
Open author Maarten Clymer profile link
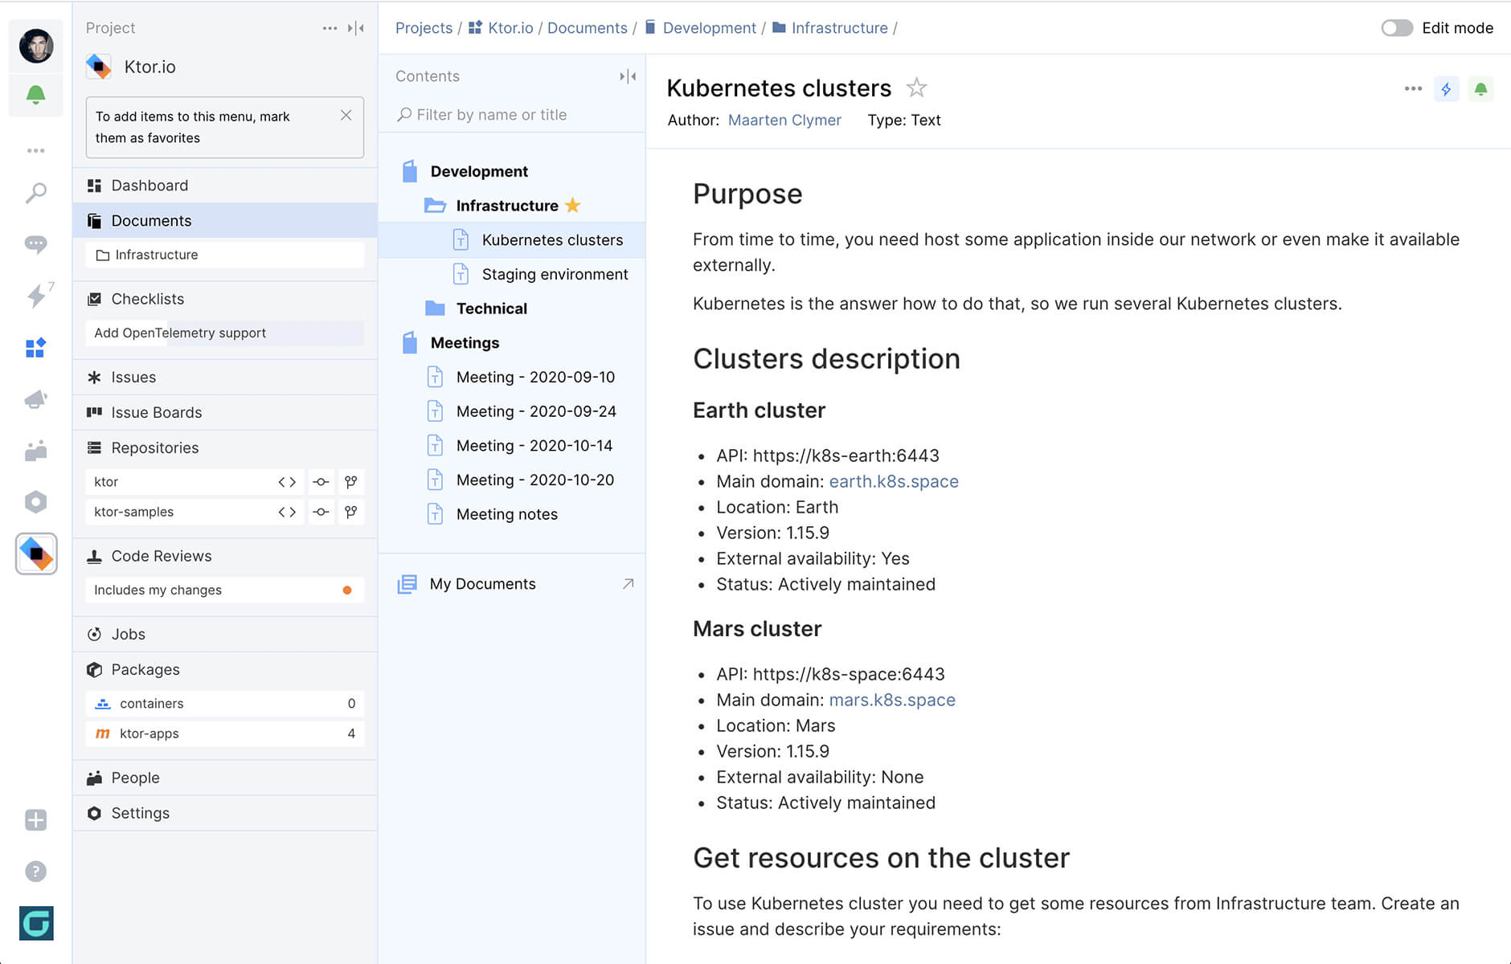pyautogui.click(x=784, y=120)
